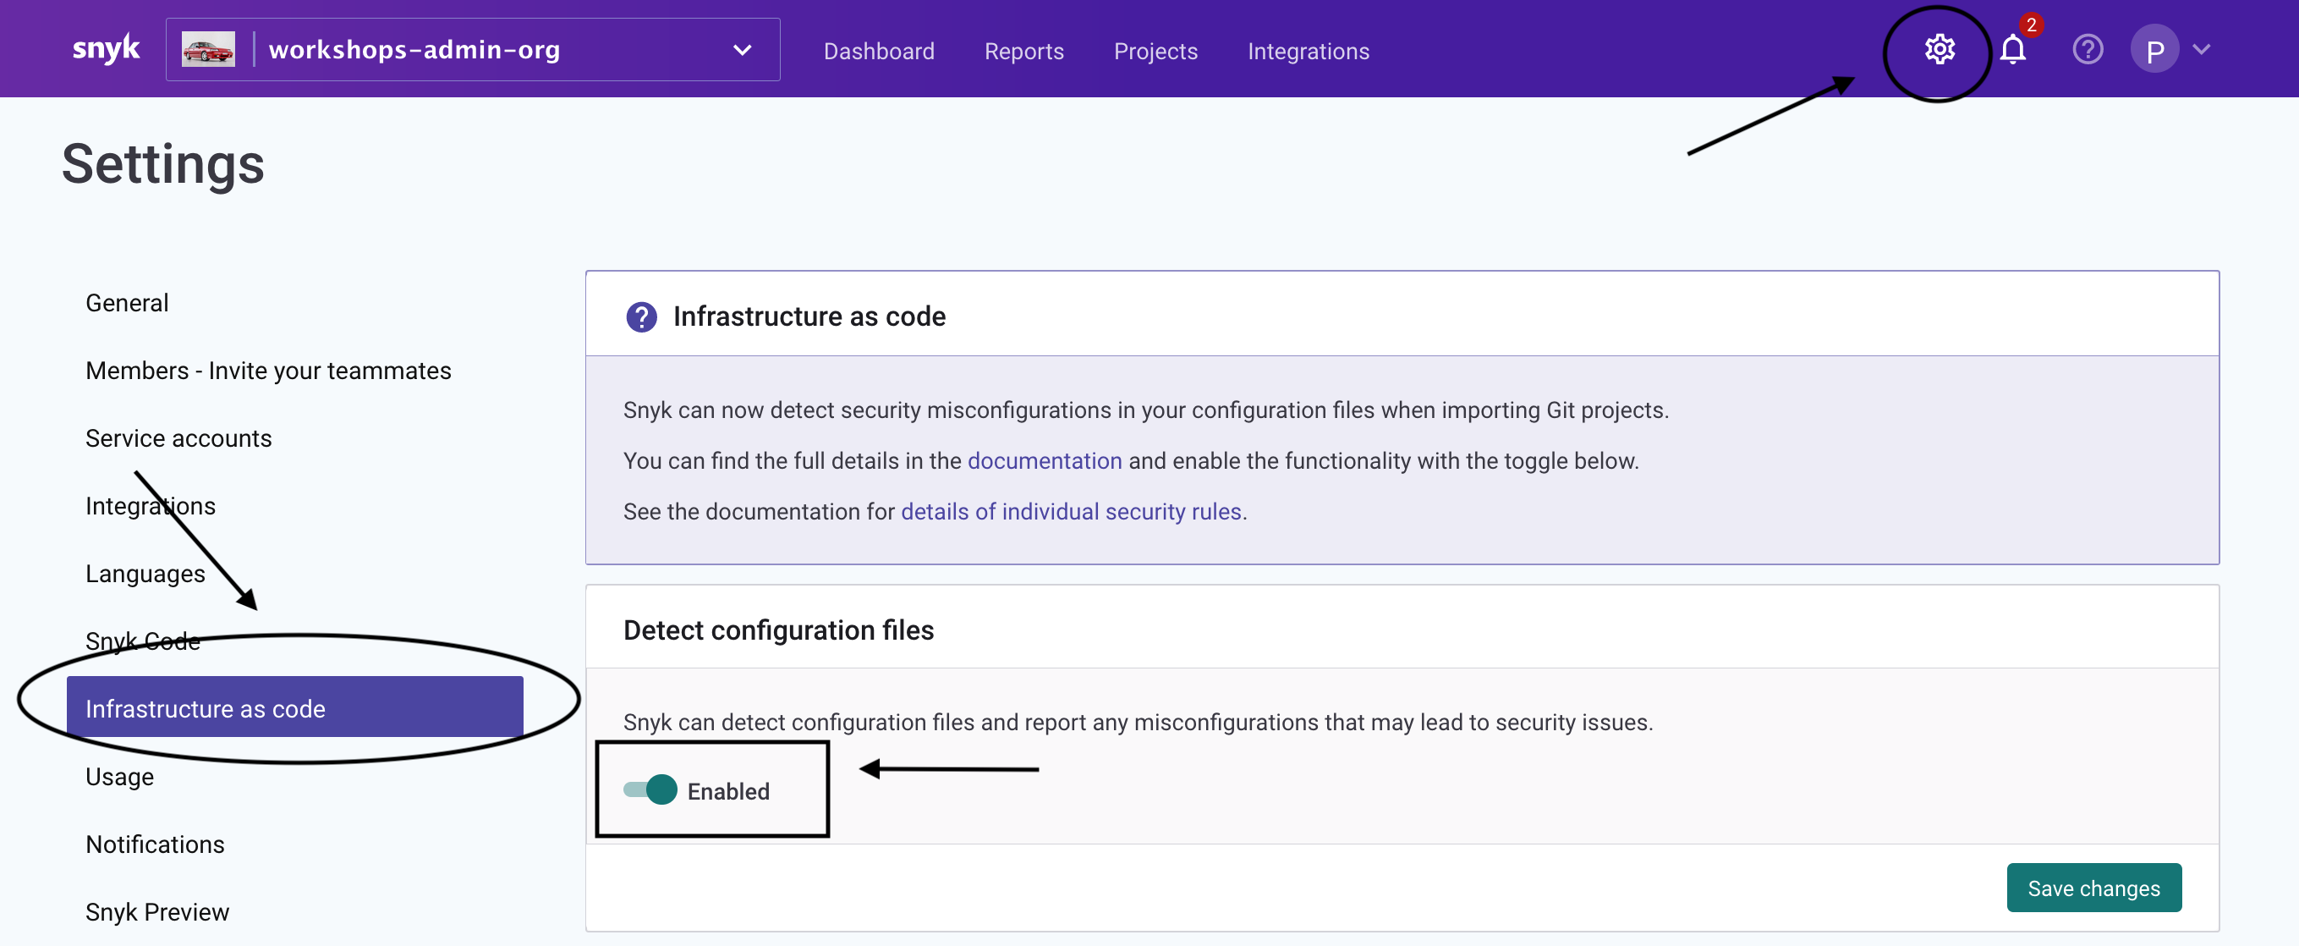Open Snyk Preview settings
Image resolution: width=2299 pixels, height=946 pixels.
(x=157, y=912)
